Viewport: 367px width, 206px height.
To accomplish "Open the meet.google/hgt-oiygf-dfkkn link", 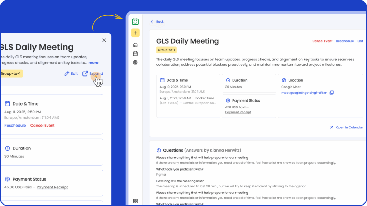I will click(304, 93).
